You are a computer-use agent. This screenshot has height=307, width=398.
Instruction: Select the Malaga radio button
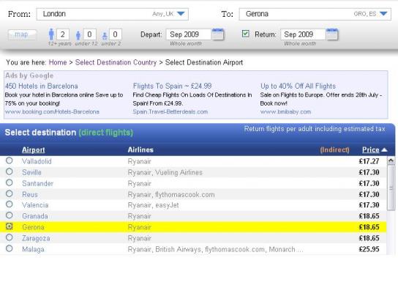click(x=9, y=248)
